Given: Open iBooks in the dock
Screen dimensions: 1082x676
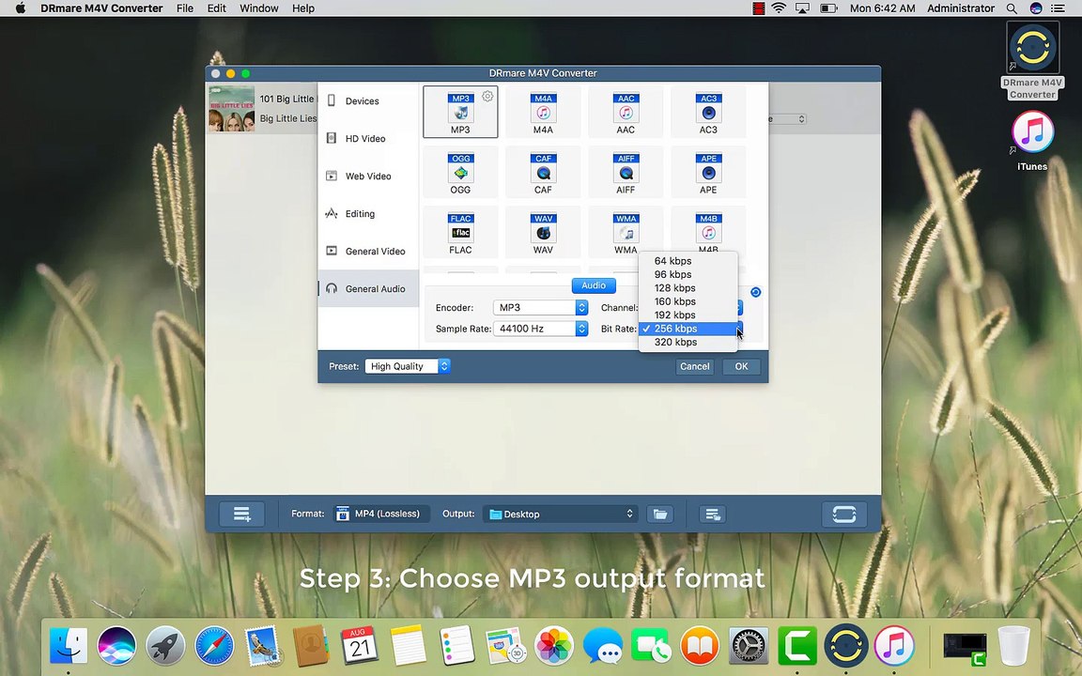Looking at the screenshot, I should (700, 646).
